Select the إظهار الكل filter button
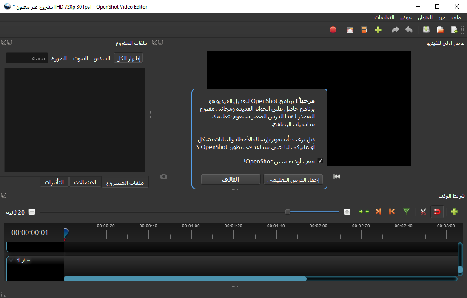This screenshot has width=467, height=298. (x=128, y=58)
